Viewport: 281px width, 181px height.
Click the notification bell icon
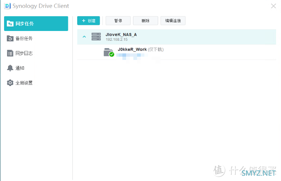pos(10,68)
